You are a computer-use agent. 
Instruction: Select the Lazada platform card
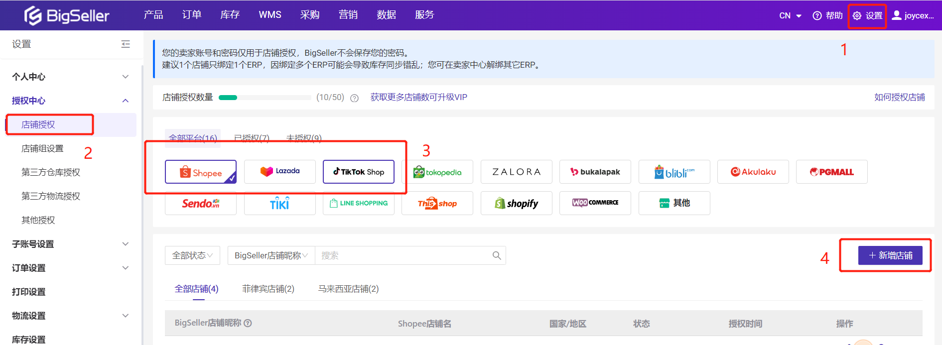pos(280,172)
